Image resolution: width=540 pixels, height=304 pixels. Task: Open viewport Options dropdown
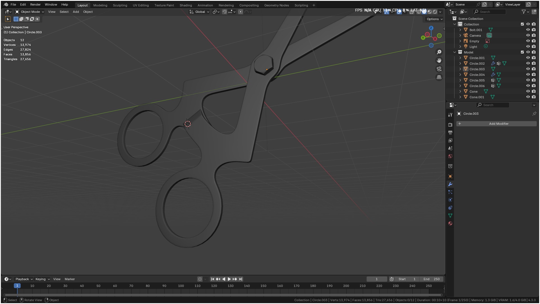pyautogui.click(x=435, y=19)
